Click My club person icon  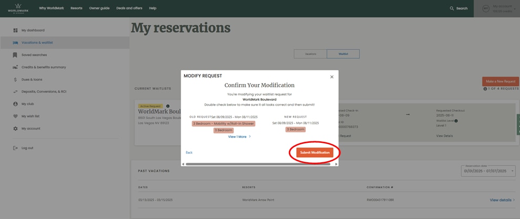tap(15, 104)
